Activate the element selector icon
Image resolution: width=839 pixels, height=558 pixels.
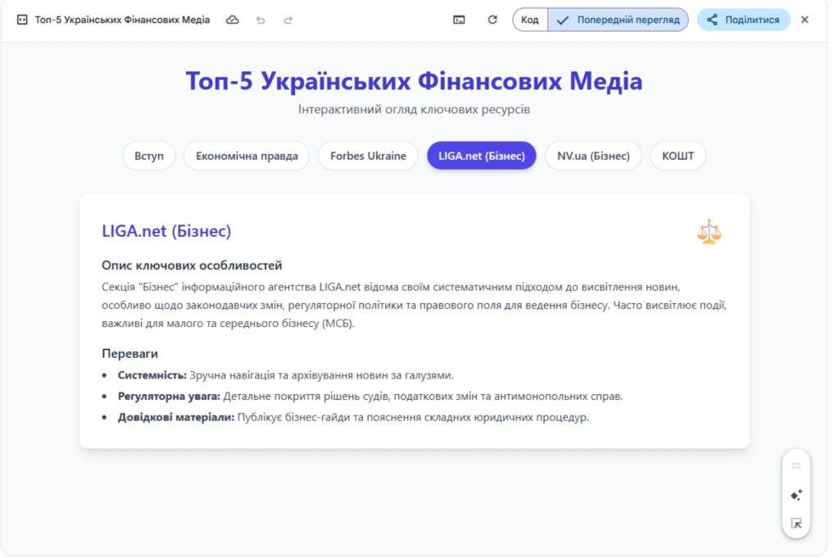(796, 523)
